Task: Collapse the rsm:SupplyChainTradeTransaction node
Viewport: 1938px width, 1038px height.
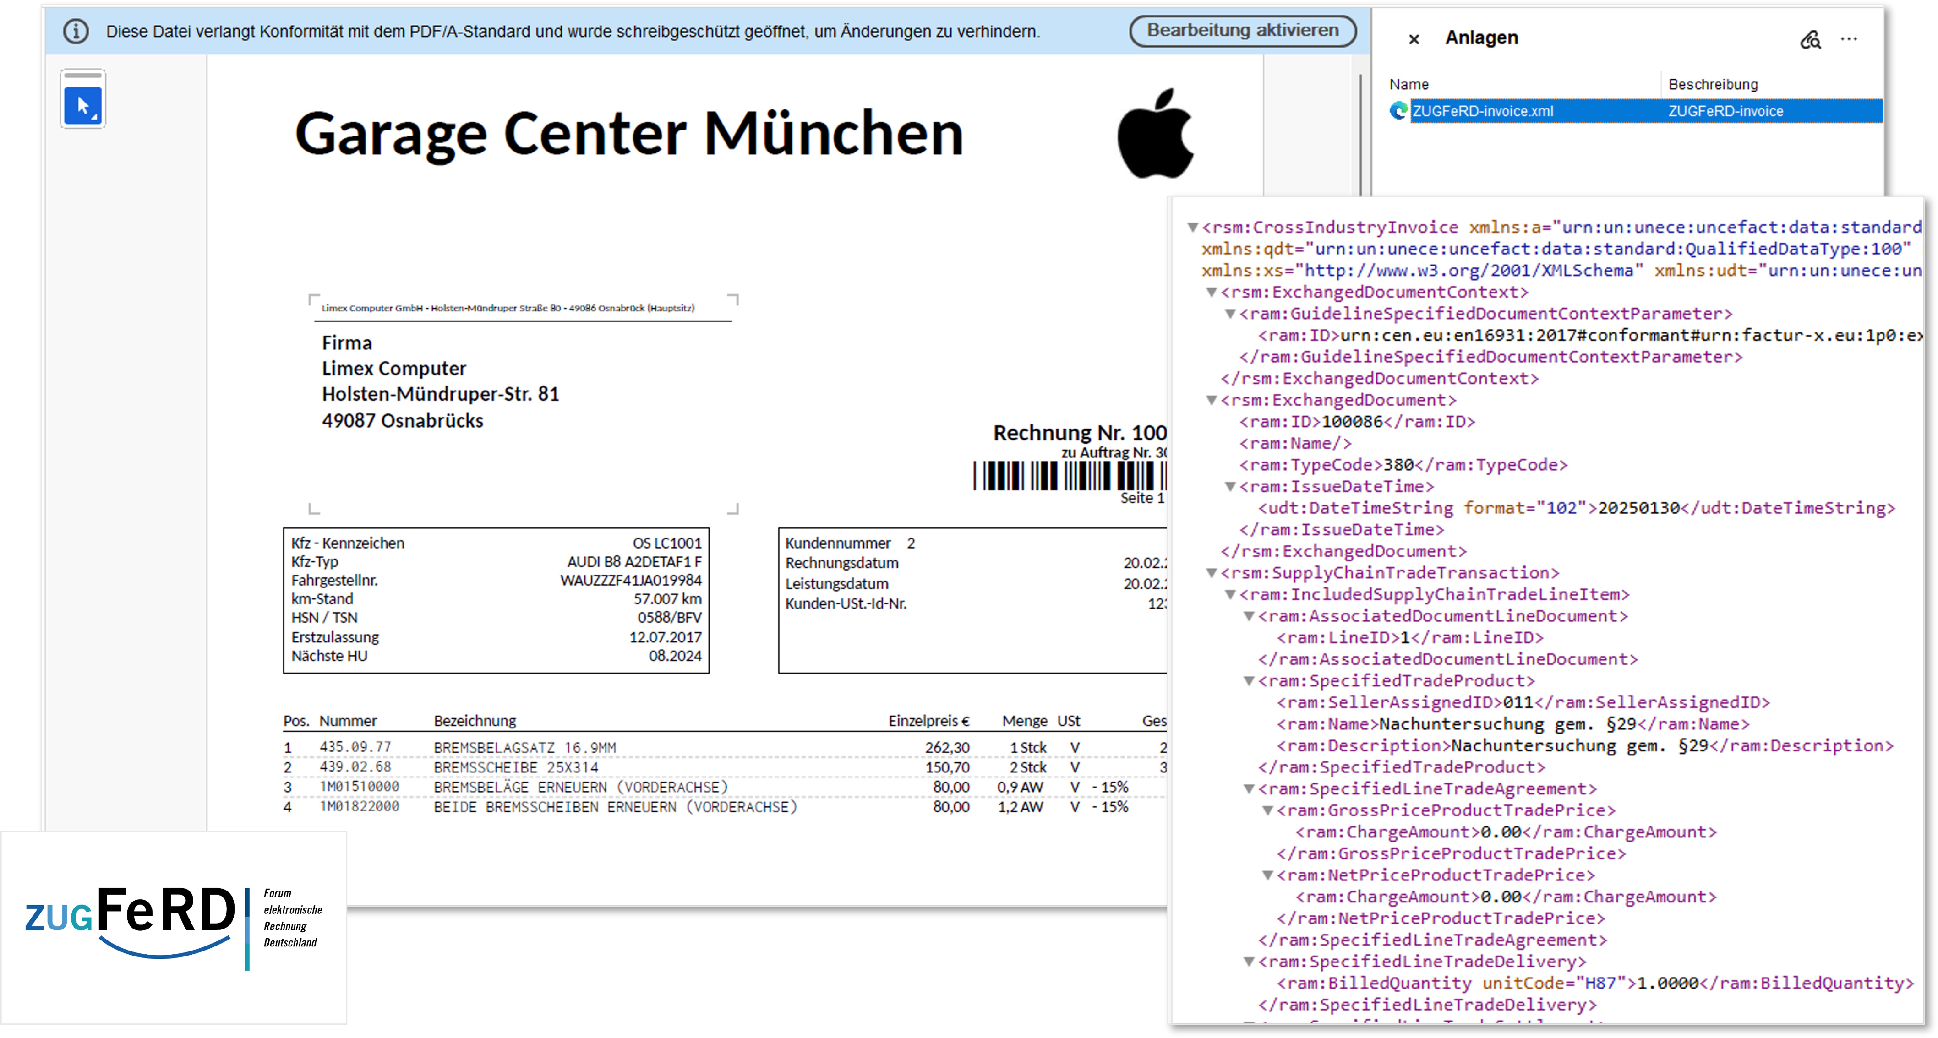Action: coord(1211,573)
